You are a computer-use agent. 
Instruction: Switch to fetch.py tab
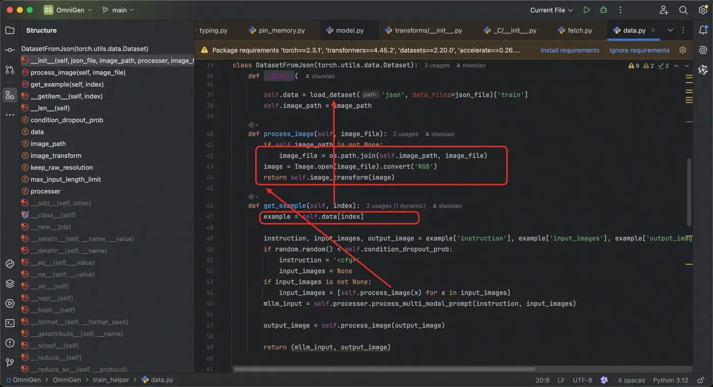click(574, 31)
